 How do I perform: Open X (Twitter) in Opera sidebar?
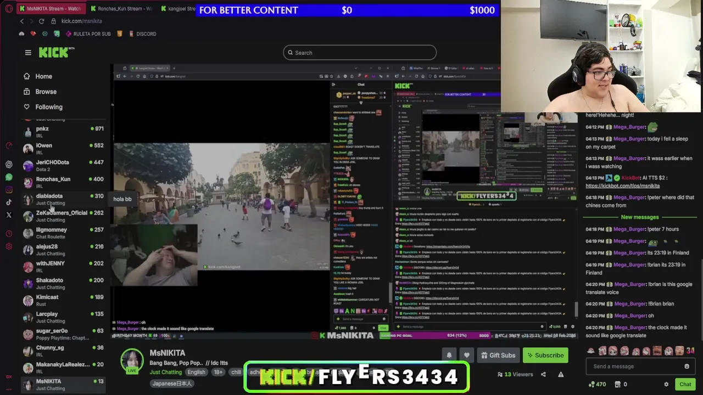[x=9, y=215]
